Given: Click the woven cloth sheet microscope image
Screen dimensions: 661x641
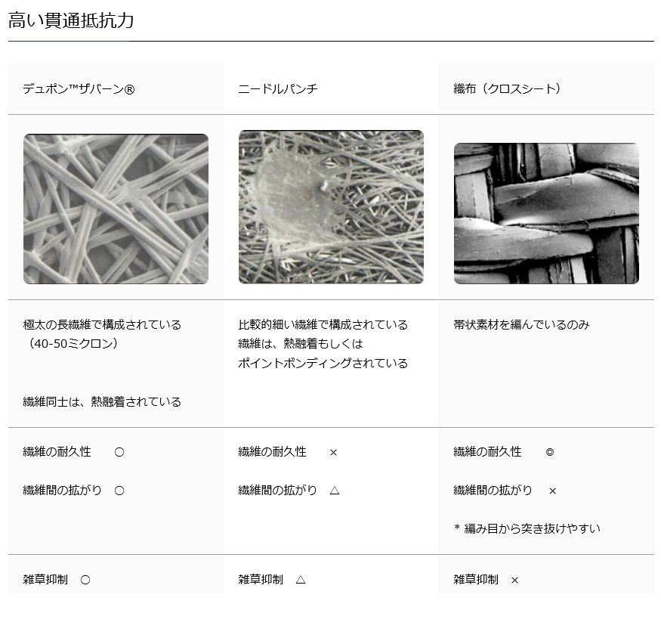Looking at the screenshot, I should [546, 213].
